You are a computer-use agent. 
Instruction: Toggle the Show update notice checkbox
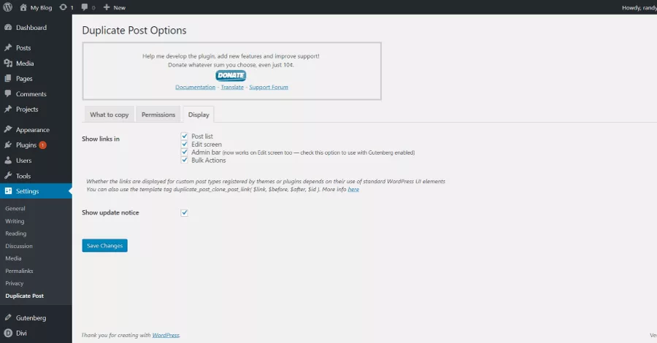[x=185, y=213]
